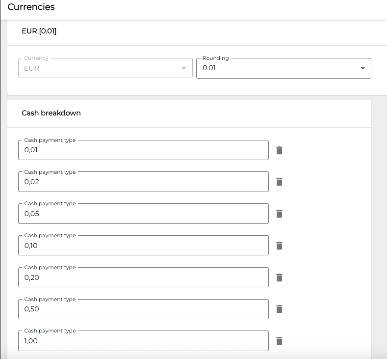Open the Rounding dropdown arrow
The width and height of the screenshot is (387, 359).
click(x=362, y=68)
